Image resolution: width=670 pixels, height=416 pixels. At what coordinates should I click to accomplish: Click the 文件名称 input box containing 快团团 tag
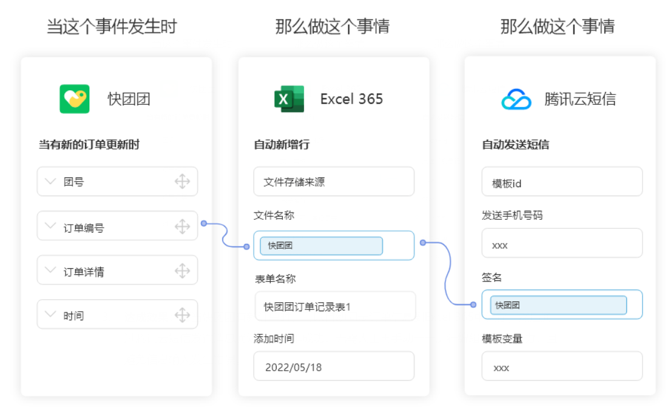(334, 245)
